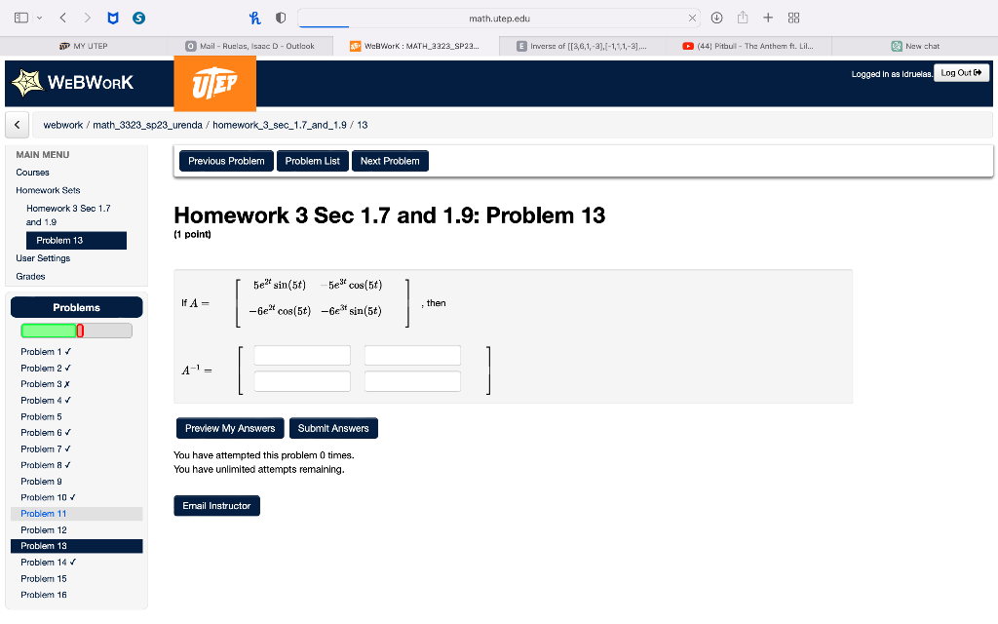Click the breadcrumb back chevron button
The image size is (998, 624).
[x=18, y=125]
